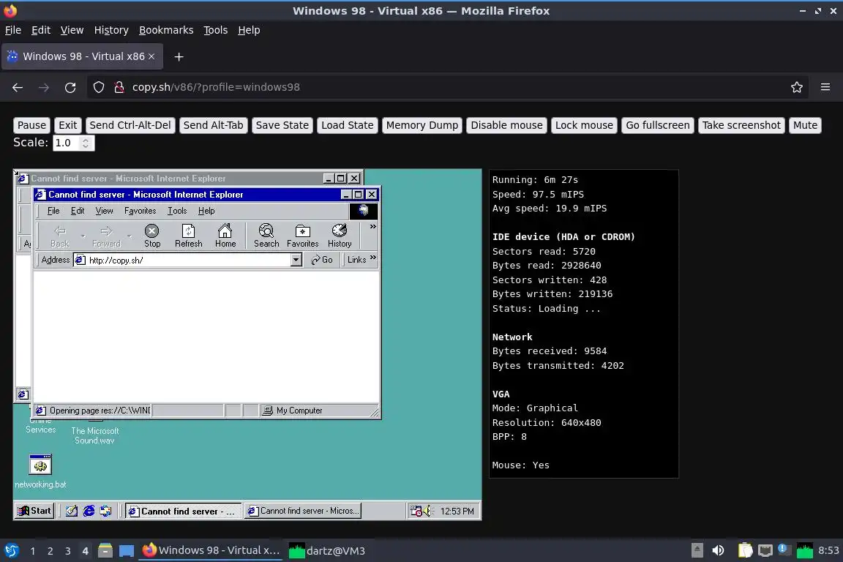
Task: Open Help menu in Internet Explorer
Action: [206, 211]
